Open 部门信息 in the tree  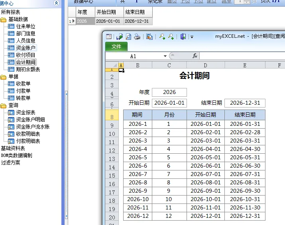coord(26,33)
